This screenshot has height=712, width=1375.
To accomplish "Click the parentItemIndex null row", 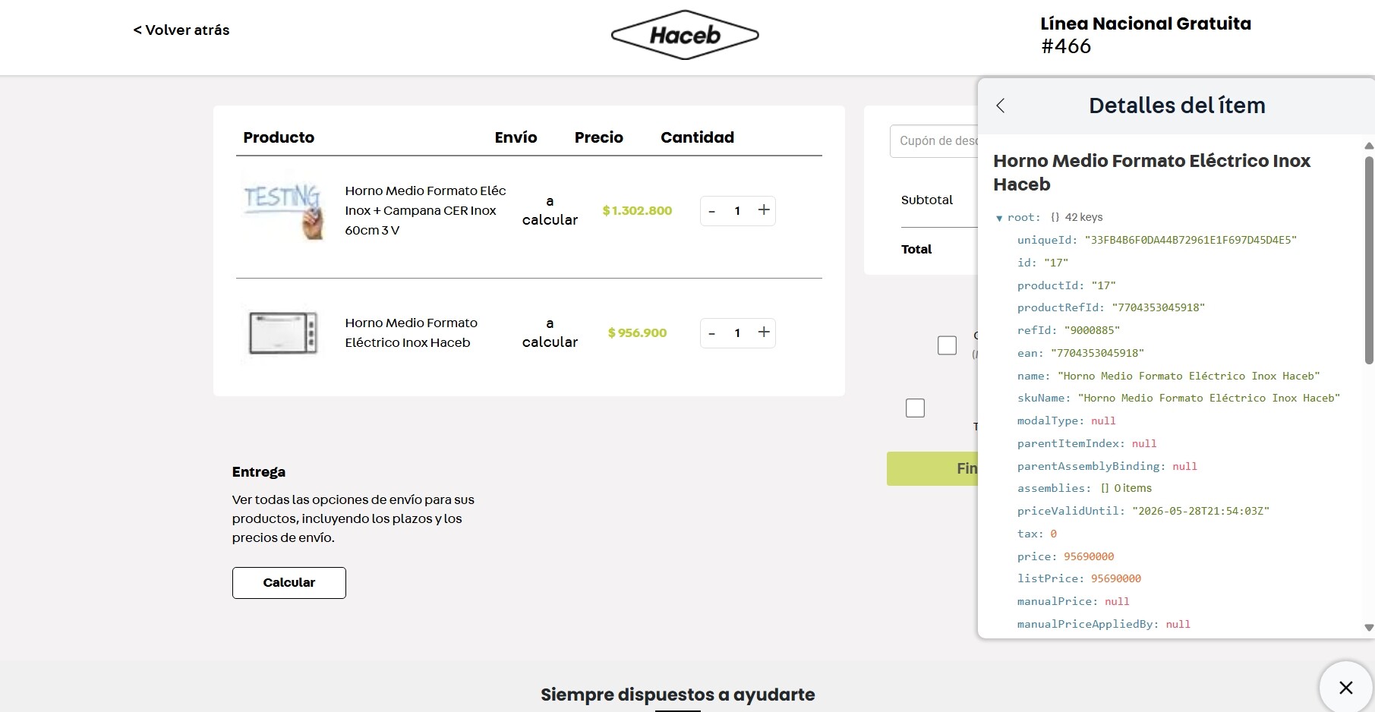I will [1087, 443].
